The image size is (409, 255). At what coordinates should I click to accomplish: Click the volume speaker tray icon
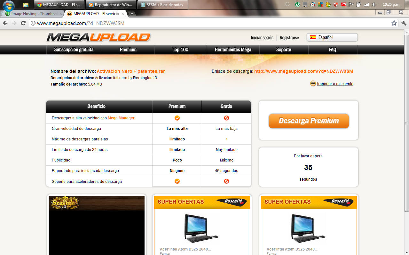coord(374,4)
